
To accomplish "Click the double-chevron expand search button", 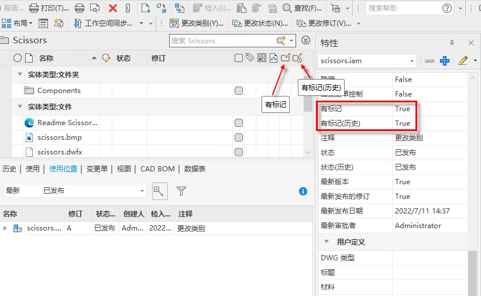I will [305, 40].
